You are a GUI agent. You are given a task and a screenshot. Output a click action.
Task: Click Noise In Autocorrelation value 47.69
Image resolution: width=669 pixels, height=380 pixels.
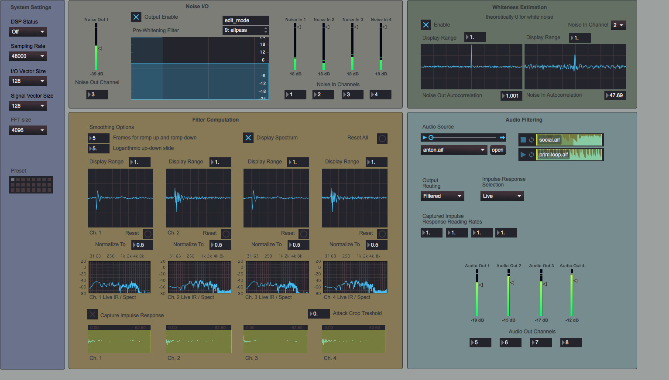[x=615, y=95]
